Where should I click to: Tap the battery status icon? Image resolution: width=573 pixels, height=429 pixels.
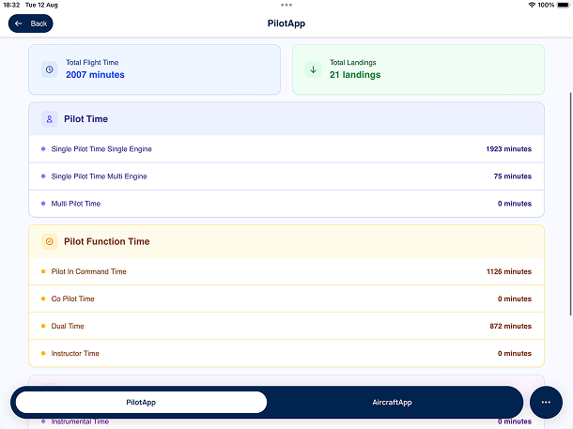coord(563,5)
